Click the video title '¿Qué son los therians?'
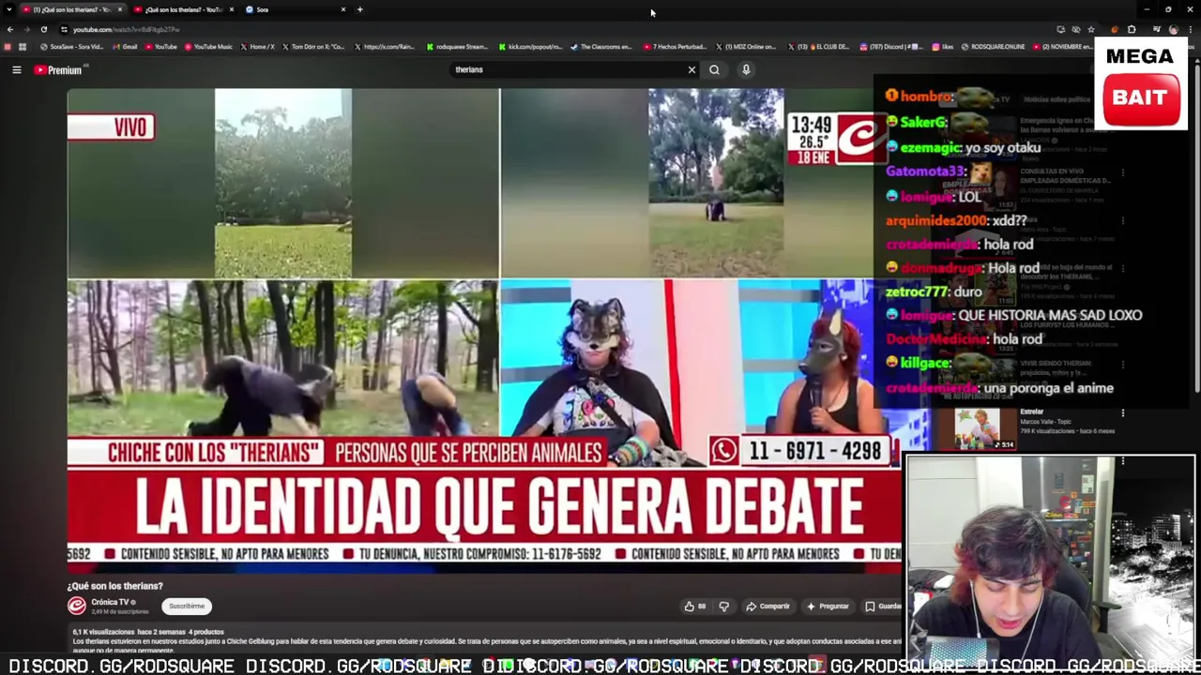This screenshot has width=1201, height=675. 115,586
